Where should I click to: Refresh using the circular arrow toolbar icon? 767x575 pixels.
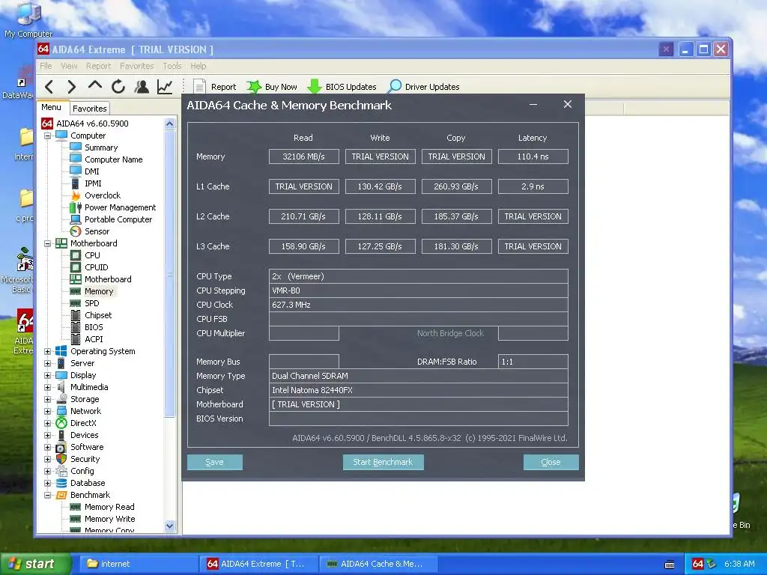(118, 87)
